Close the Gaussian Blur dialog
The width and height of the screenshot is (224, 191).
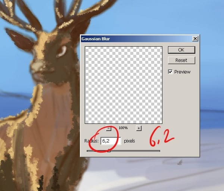click(x=195, y=38)
